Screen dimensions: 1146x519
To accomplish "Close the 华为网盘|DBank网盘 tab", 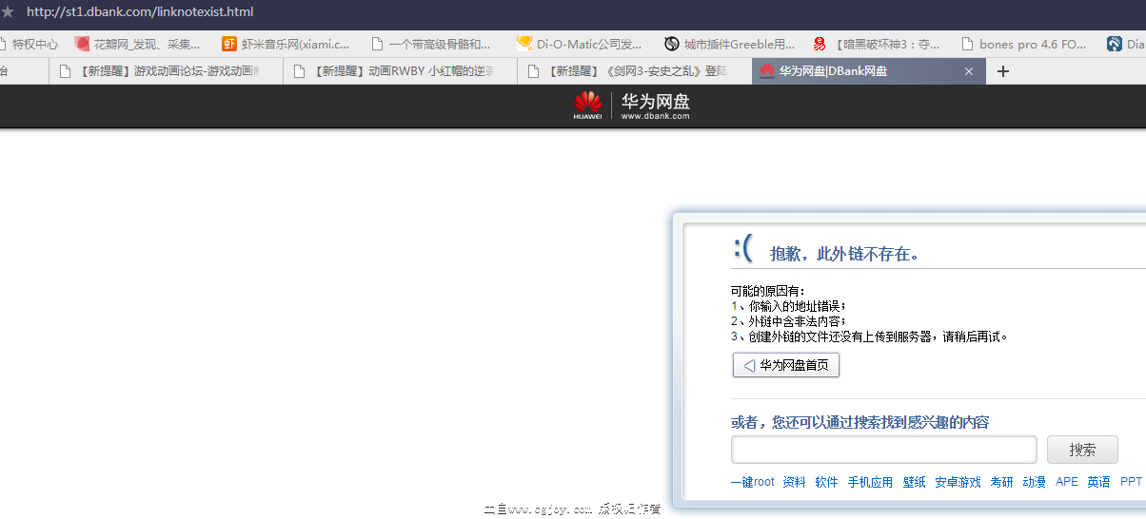I will tap(969, 71).
